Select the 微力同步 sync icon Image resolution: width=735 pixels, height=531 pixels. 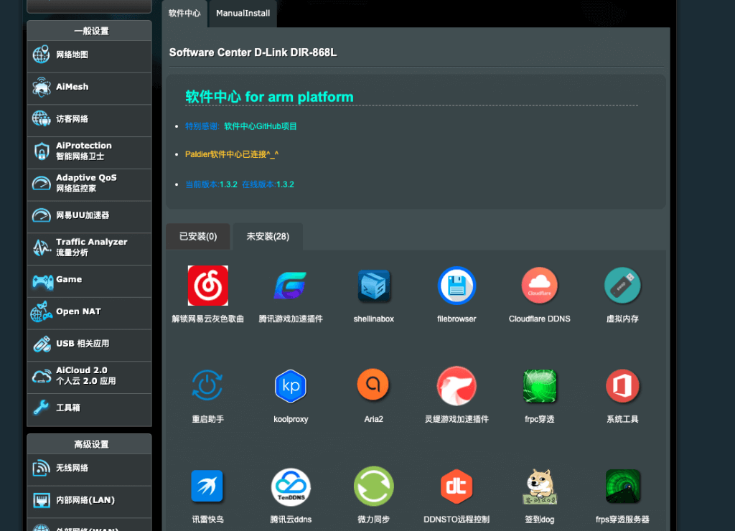(373, 486)
